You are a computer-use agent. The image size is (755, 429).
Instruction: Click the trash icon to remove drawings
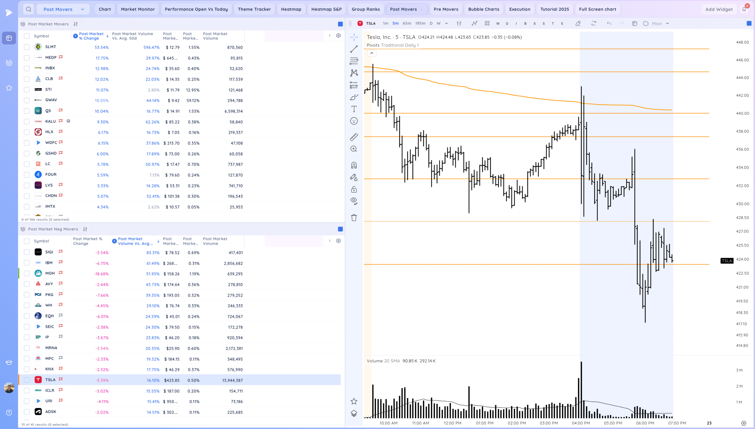pyautogui.click(x=354, y=218)
